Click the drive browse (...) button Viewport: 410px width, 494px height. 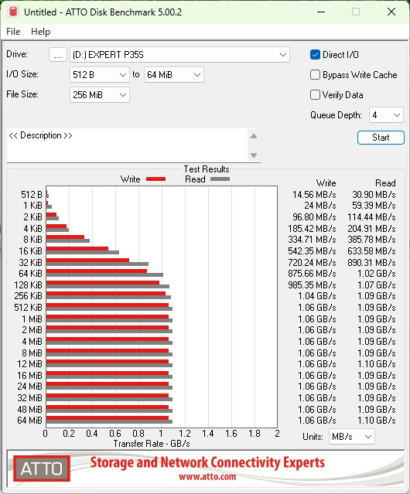coord(58,55)
